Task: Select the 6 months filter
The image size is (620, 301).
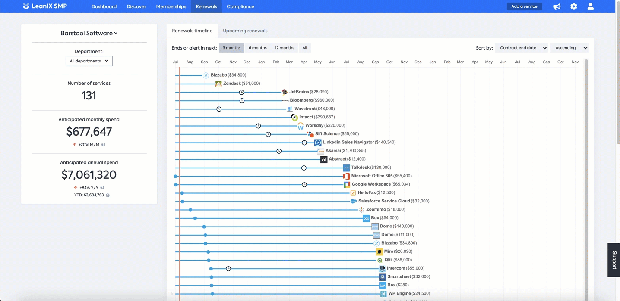Action: pyautogui.click(x=258, y=48)
